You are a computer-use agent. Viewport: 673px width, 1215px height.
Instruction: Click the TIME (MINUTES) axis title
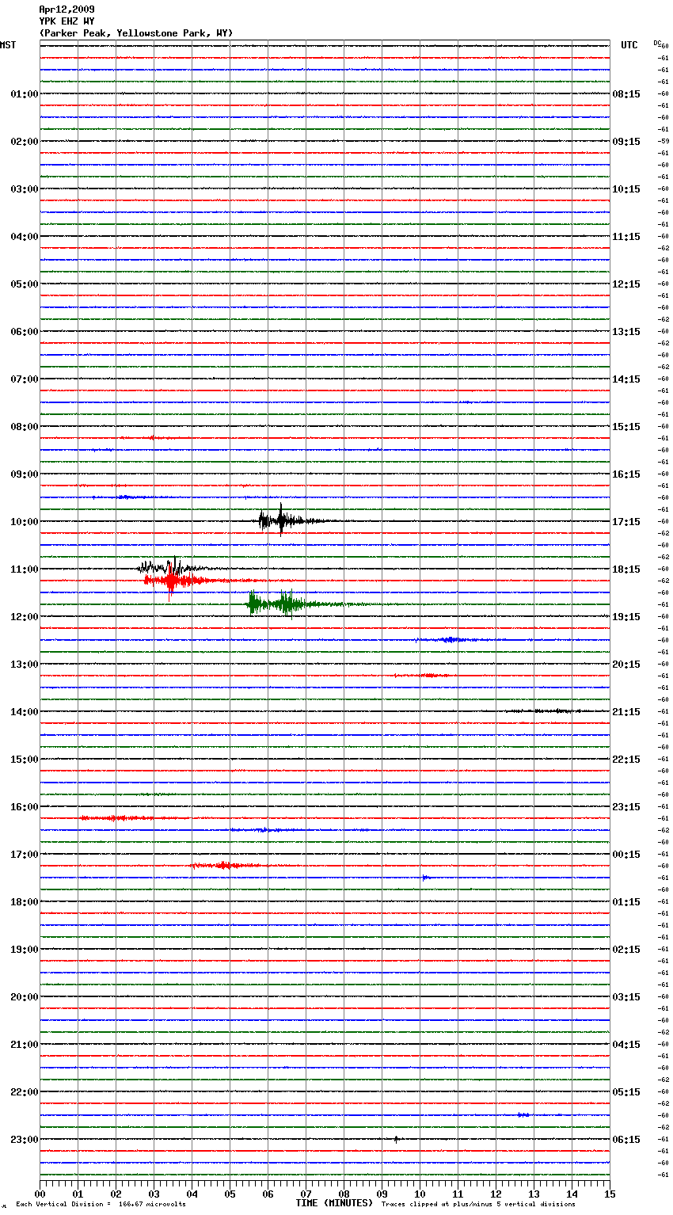coord(334,1203)
